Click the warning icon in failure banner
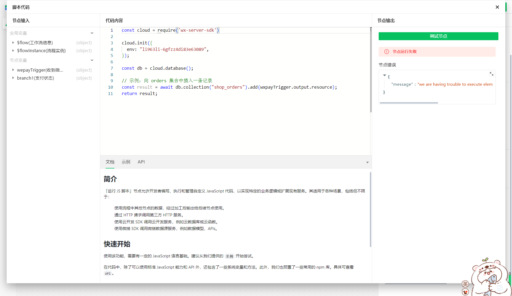Viewport: 512px width, 296px height. [x=386, y=52]
